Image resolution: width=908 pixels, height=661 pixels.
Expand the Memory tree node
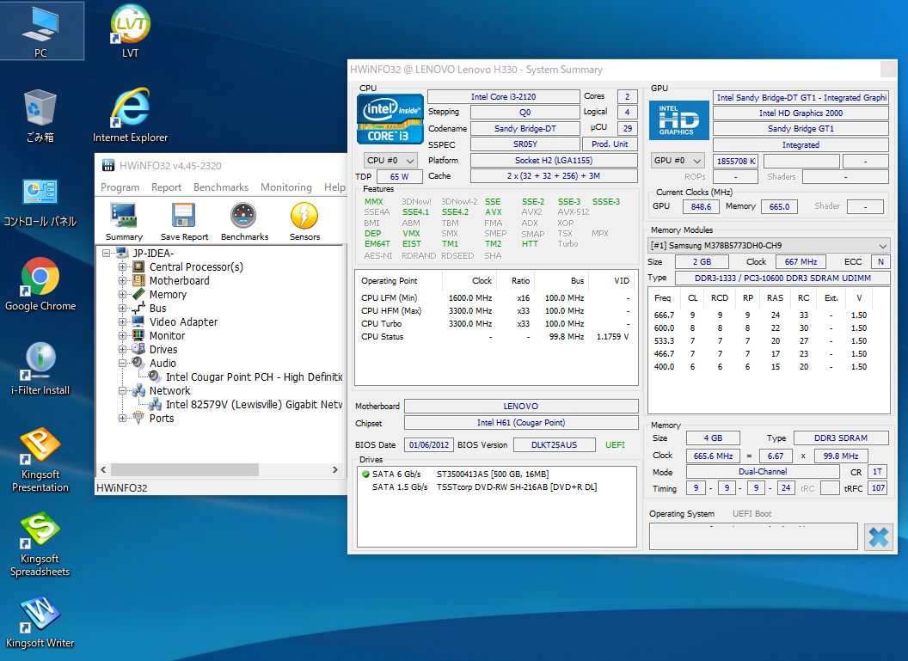click(x=122, y=295)
